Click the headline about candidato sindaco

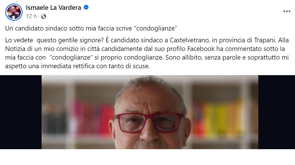[x=91, y=28]
